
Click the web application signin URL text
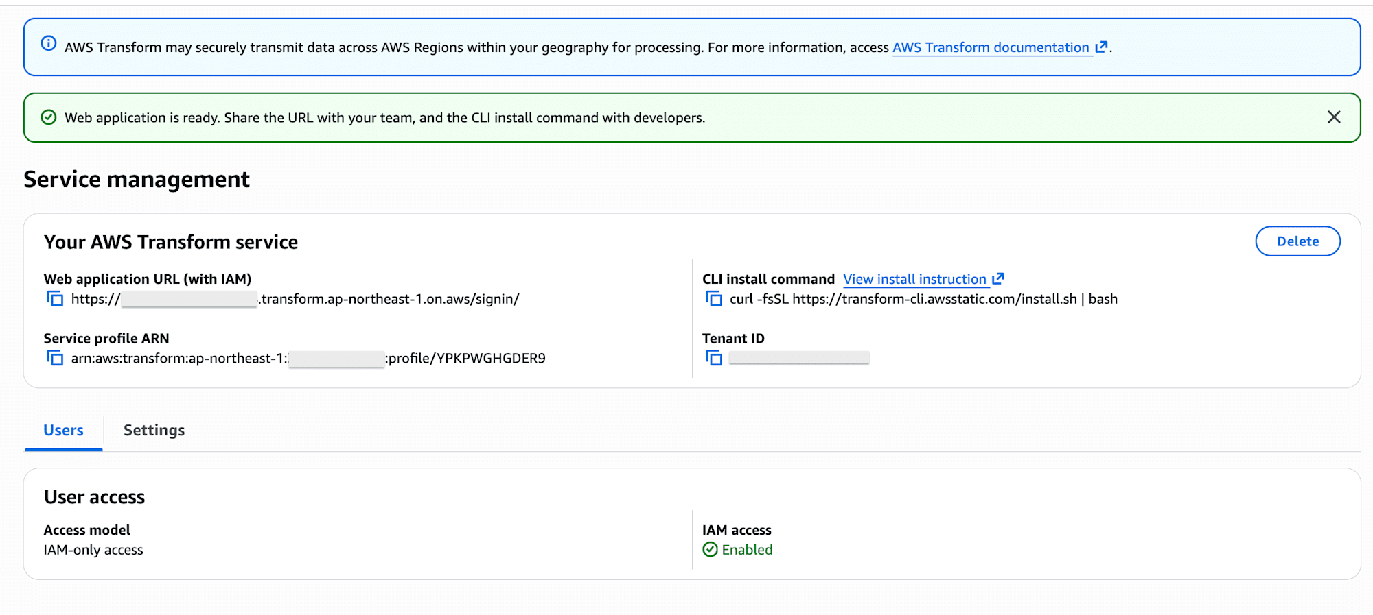point(295,299)
